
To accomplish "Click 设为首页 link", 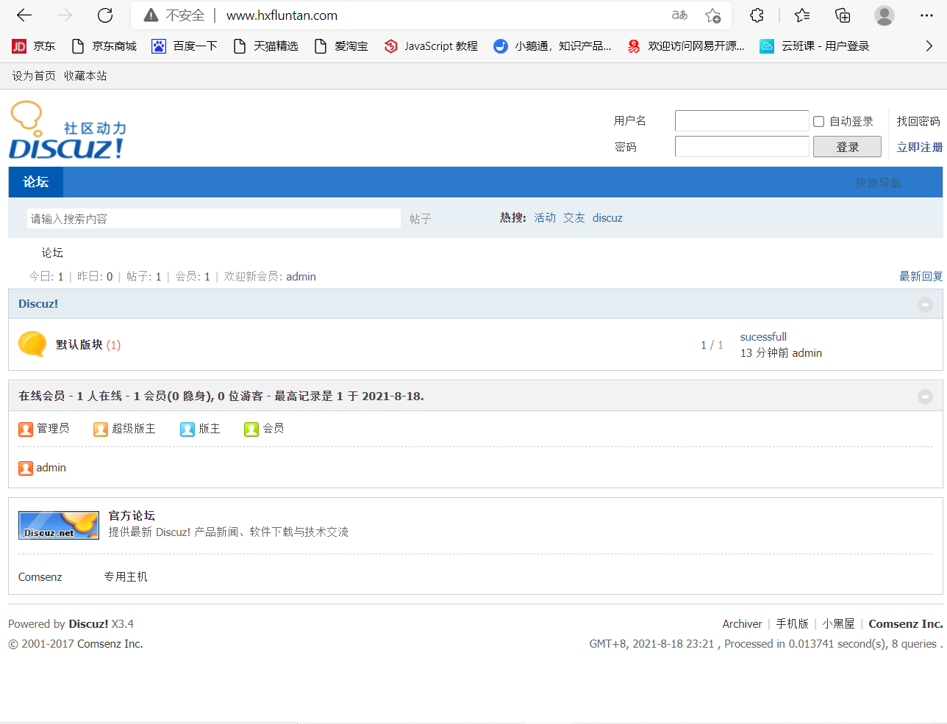I will pyautogui.click(x=34, y=76).
